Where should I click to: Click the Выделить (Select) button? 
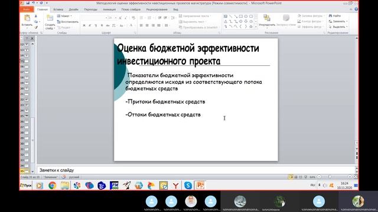[338, 27]
